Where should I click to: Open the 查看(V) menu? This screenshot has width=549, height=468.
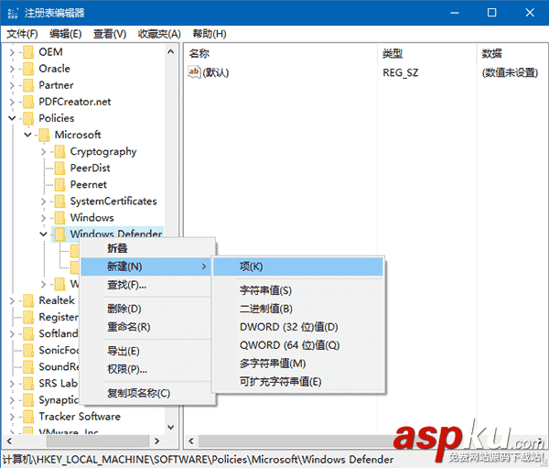(110, 34)
